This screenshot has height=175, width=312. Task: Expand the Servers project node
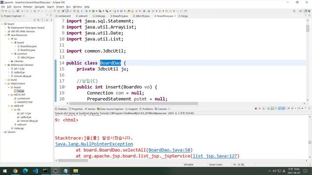[2, 132]
